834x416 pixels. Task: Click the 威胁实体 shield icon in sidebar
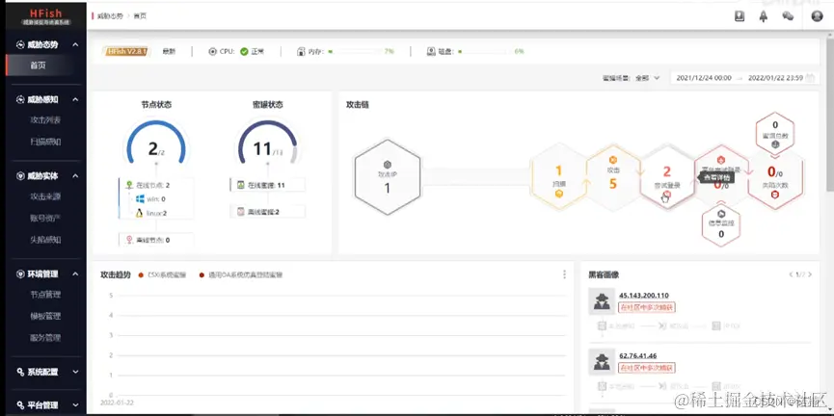20,176
